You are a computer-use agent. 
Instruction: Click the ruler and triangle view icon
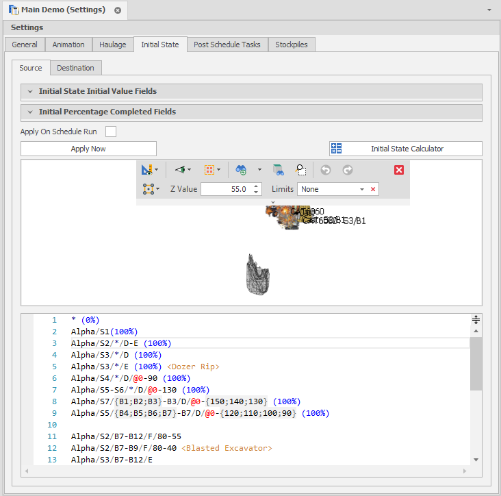coord(146,169)
